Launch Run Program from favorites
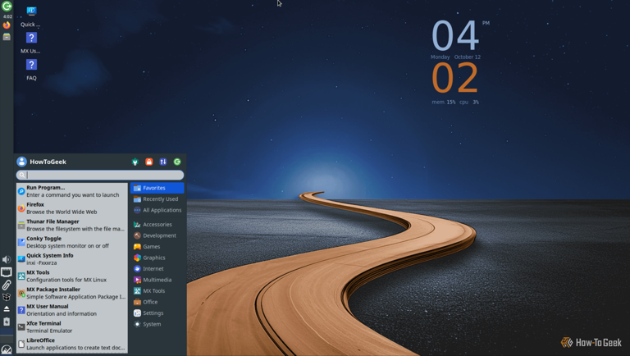 coord(72,191)
